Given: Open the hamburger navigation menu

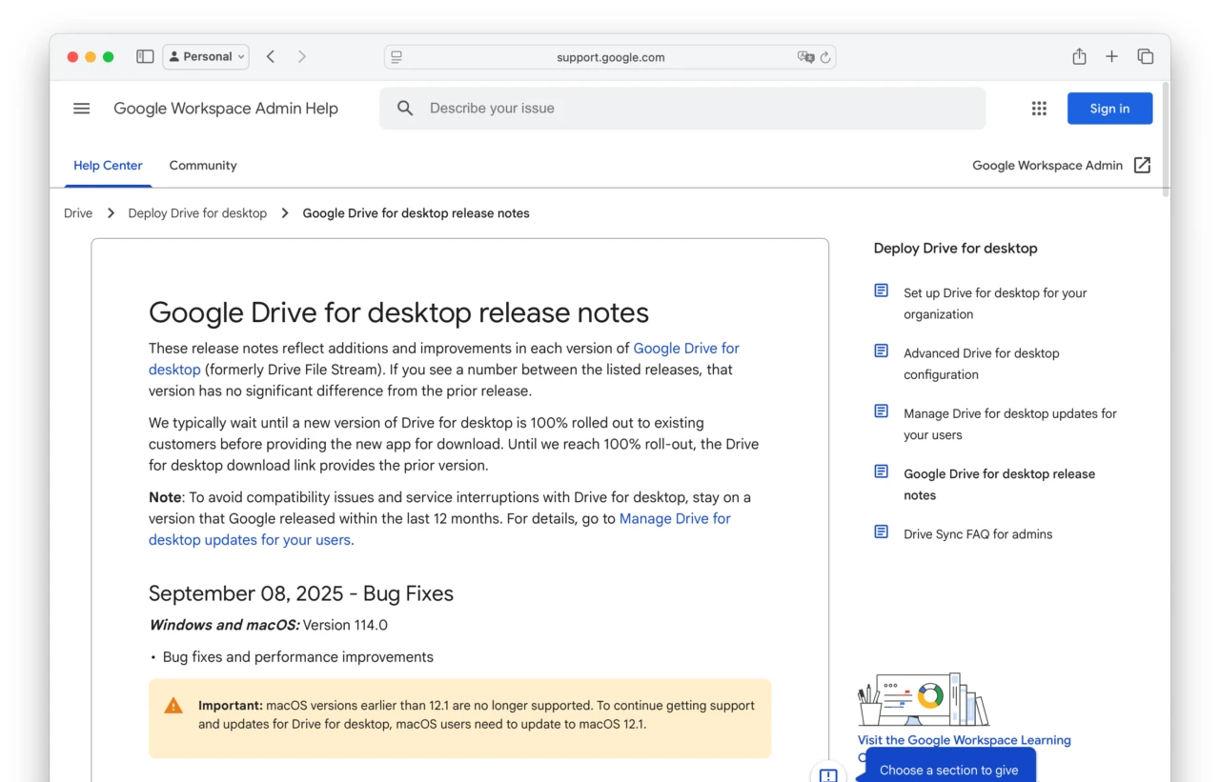Looking at the screenshot, I should [x=81, y=108].
